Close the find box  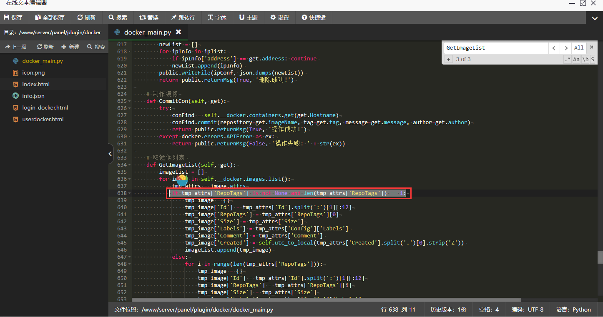point(591,47)
